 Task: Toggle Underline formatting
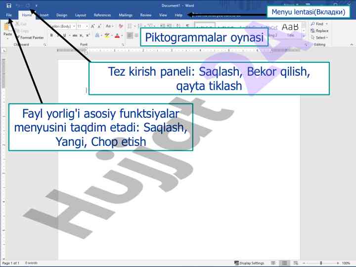click(x=65, y=36)
